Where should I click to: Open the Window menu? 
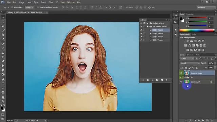click(71, 2)
